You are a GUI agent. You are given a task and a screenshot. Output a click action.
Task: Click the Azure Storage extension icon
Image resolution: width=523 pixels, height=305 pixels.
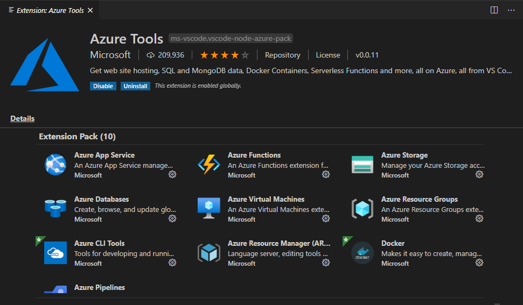[x=362, y=165]
